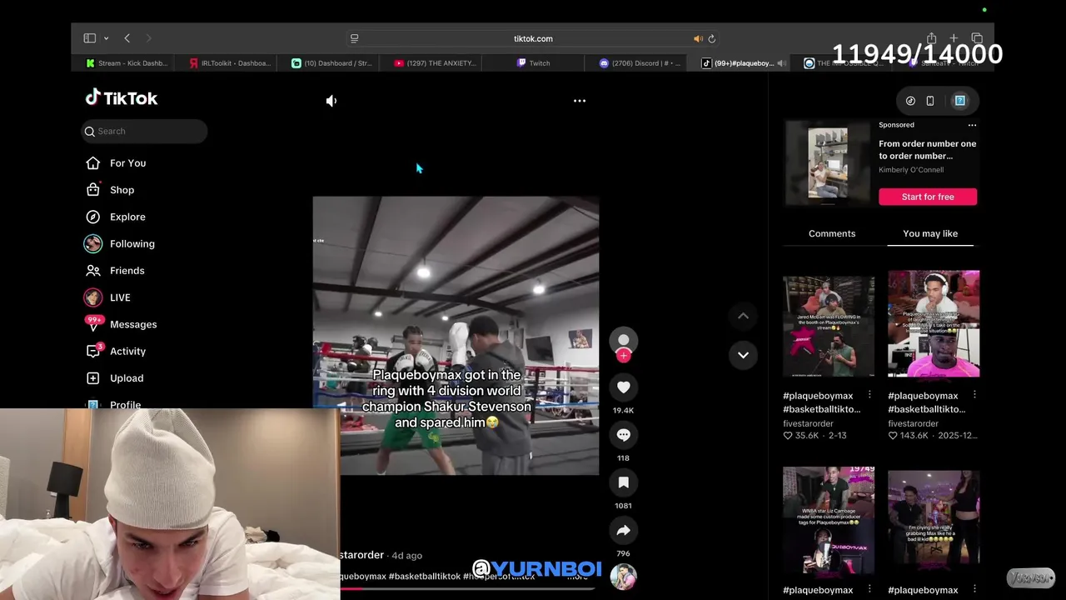Click the TikTok logo
Screen dimensions: 1066x600
tap(122, 98)
